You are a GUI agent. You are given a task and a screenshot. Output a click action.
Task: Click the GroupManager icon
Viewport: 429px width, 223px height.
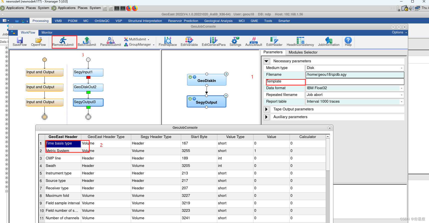126,45
